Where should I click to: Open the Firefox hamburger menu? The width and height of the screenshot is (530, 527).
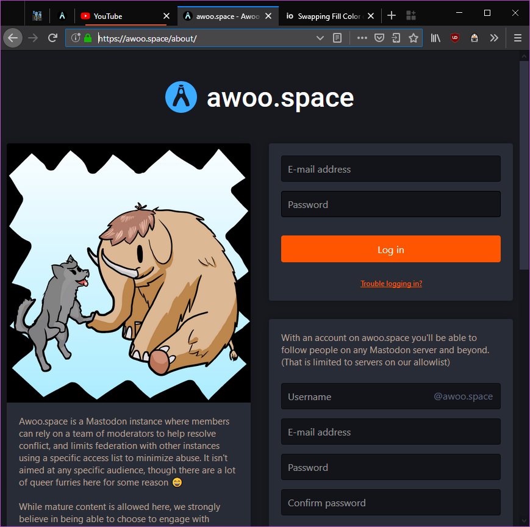tap(517, 38)
